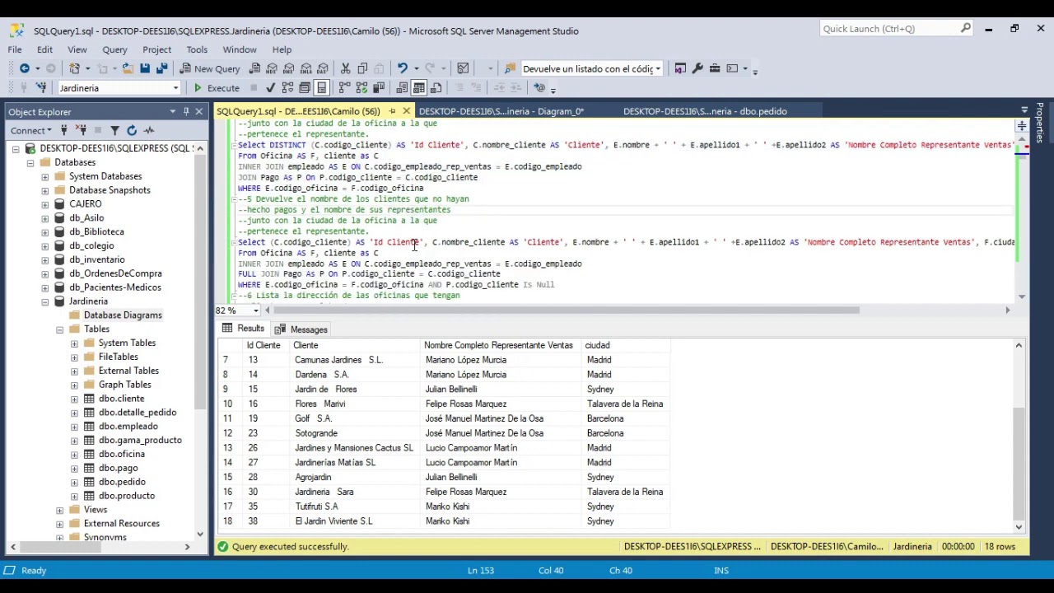The image size is (1054, 593).
Task: Switch to the dbo.pedido tab
Action: pos(705,111)
